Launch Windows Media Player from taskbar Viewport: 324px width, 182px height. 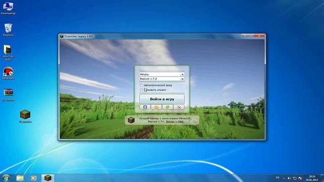33,178
